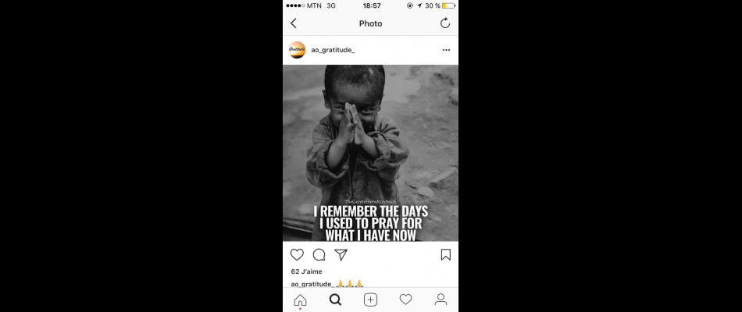This screenshot has width=742, height=312.
Task: Open comments via speech bubble icon
Action: coord(319,255)
